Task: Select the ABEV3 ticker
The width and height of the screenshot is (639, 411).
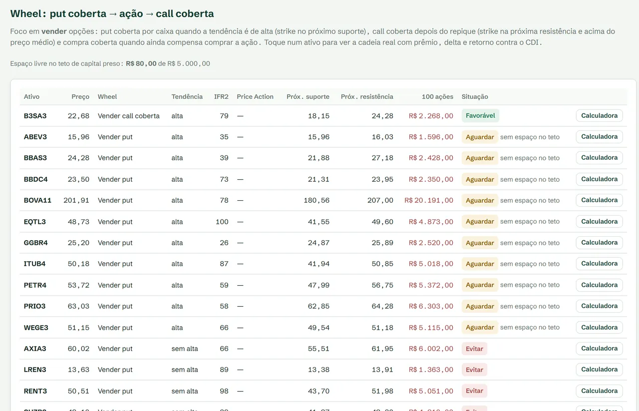Action: pos(35,137)
